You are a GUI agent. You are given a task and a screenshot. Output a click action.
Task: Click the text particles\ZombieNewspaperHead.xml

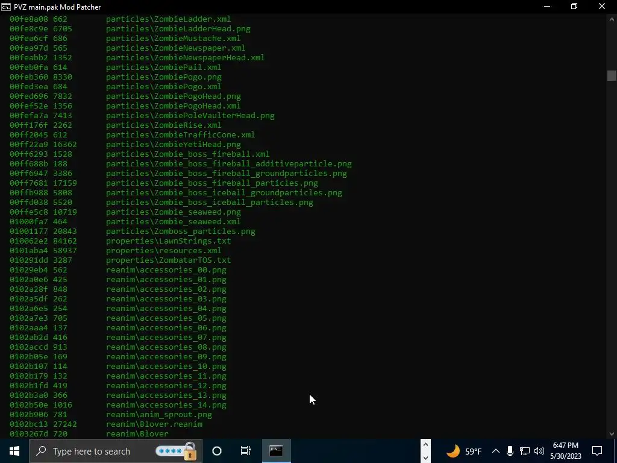tap(186, 57)
